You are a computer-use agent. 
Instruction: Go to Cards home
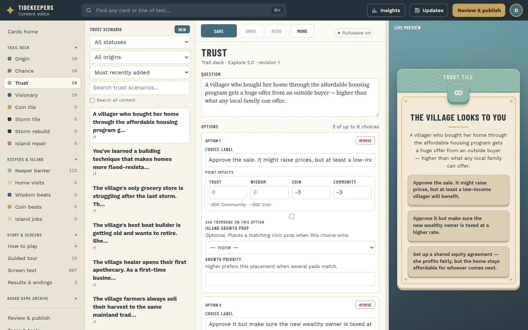[x=42, y=32]
